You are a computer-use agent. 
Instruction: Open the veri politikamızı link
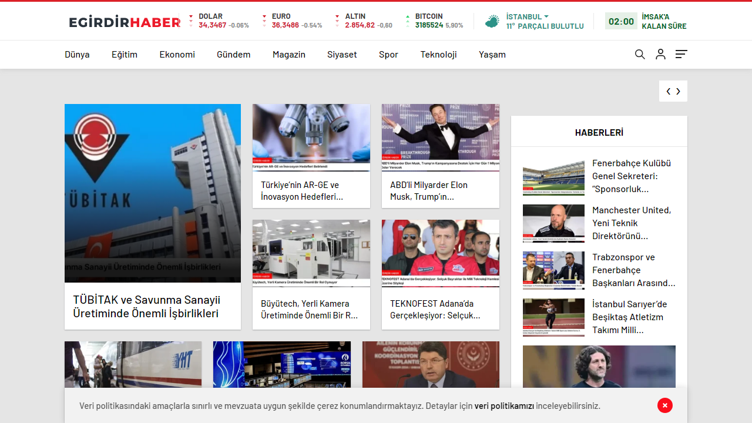[x=504, y=405]
